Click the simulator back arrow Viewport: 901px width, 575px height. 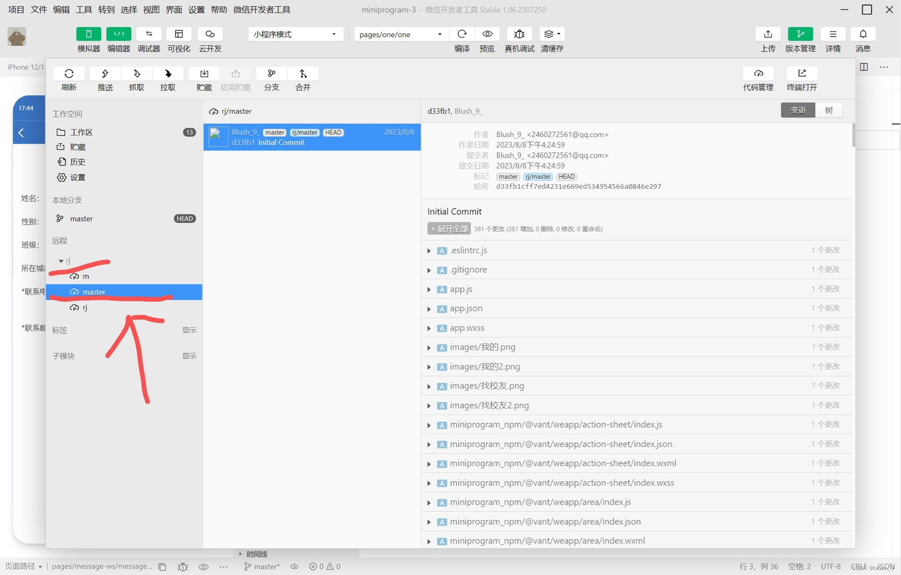pos(21,133)
